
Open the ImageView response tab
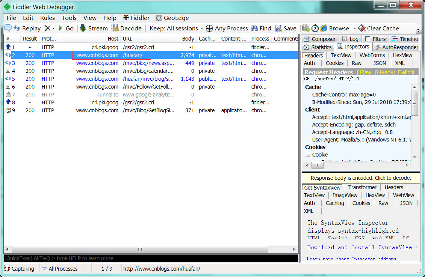pos(345,195)
